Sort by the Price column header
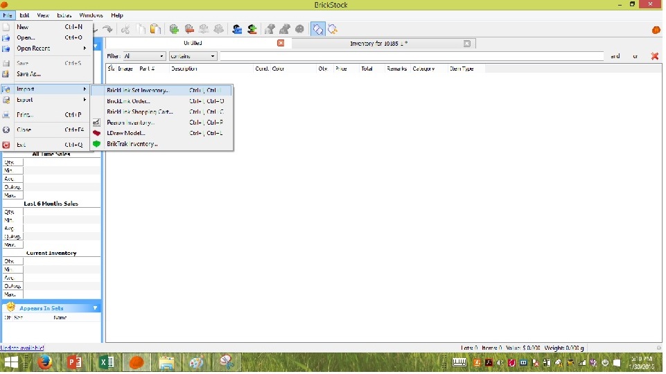The height and width of the screenshot is (374, 666). [346, 69]
